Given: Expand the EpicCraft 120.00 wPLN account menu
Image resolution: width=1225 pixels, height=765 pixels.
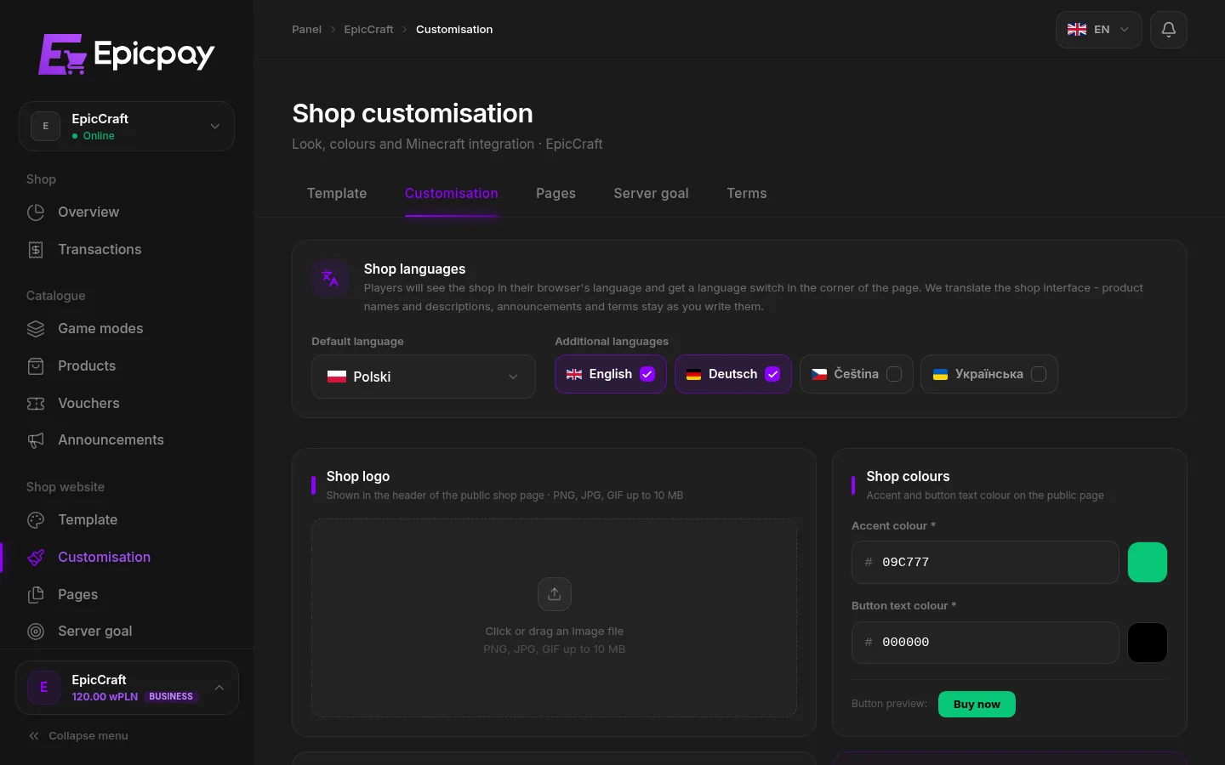Looking at the screenshot, I should point(127,688).
